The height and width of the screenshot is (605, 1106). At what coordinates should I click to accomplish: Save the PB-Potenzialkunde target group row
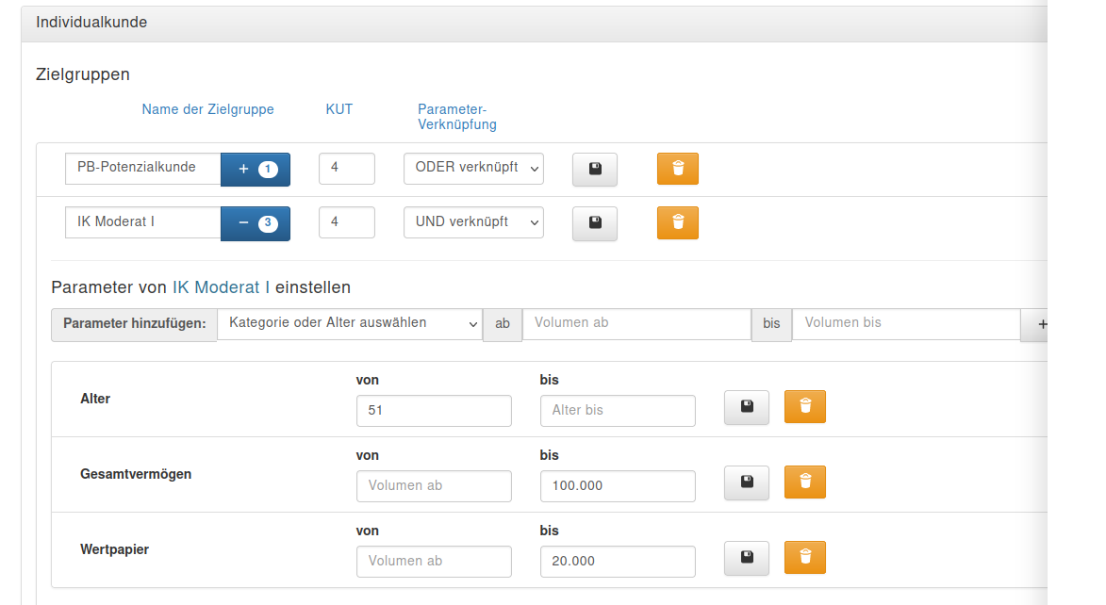[594, 170]
